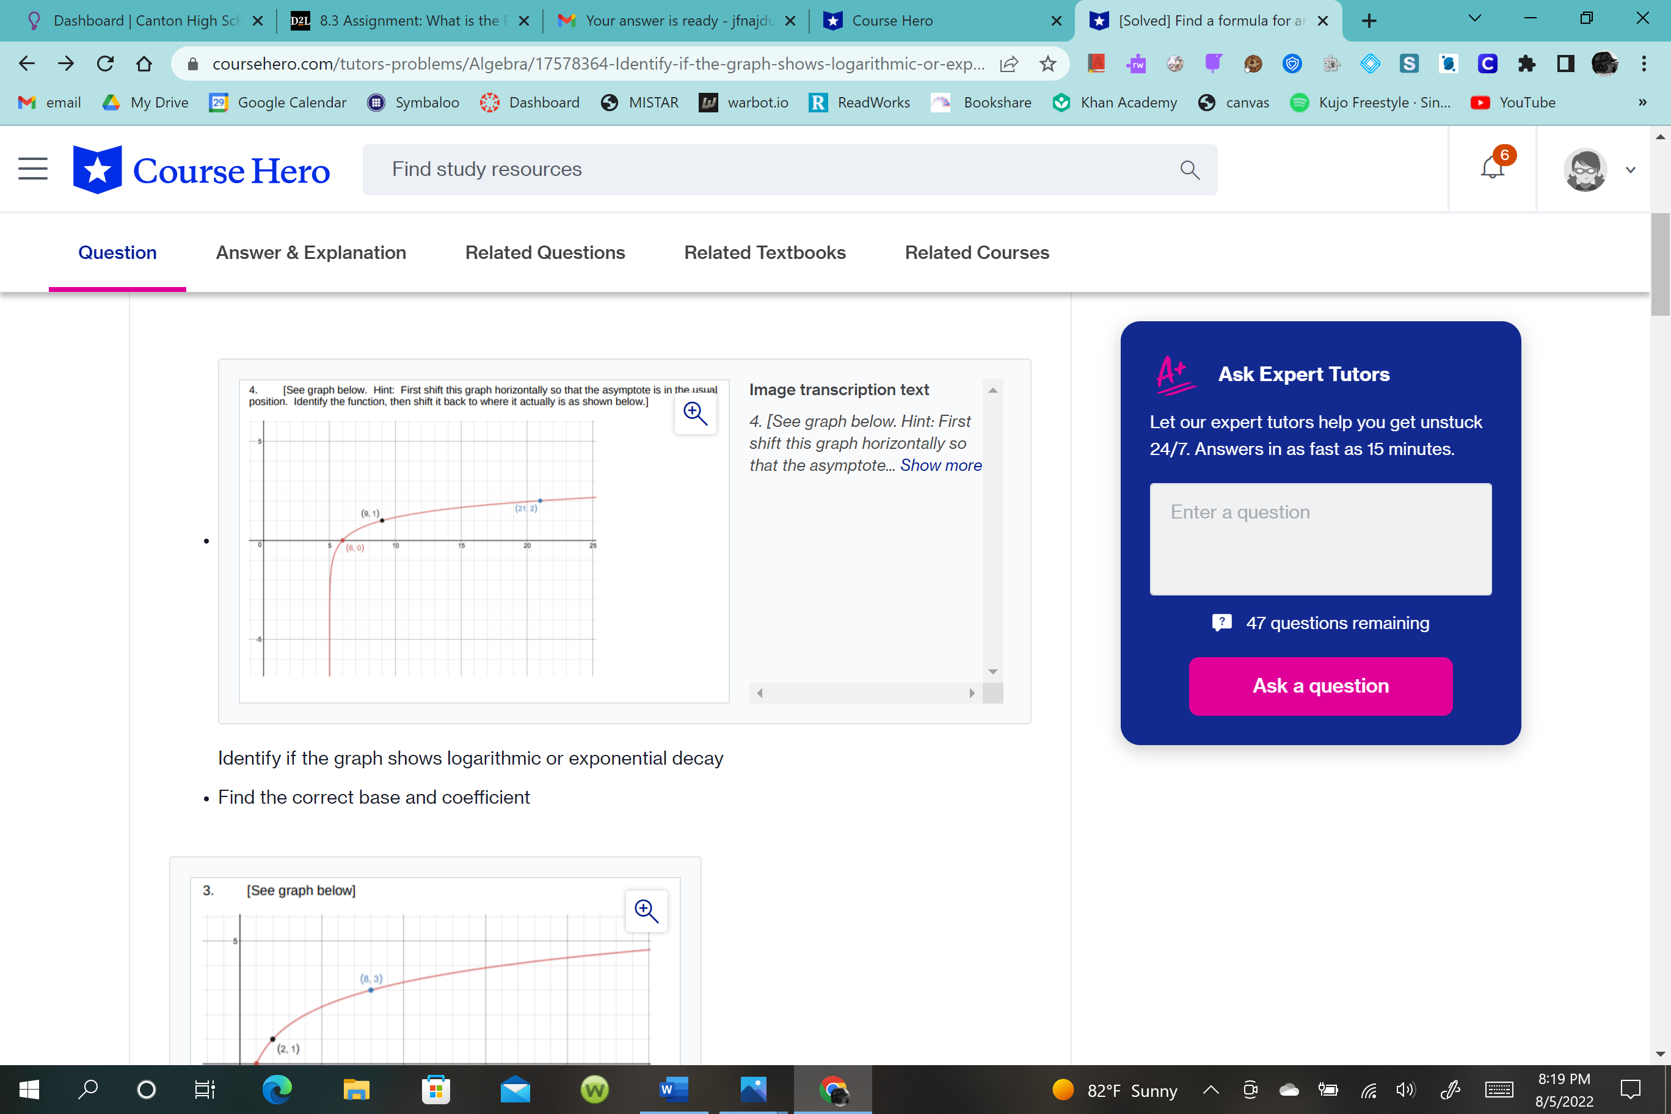Share this page using the share icon
This screenshot has height=1114, width=1671.
pos(1009,64)
